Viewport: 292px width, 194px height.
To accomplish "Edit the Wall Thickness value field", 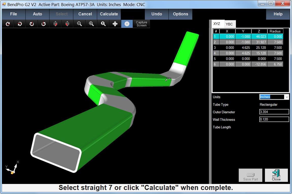I will [x=274, y=119].
